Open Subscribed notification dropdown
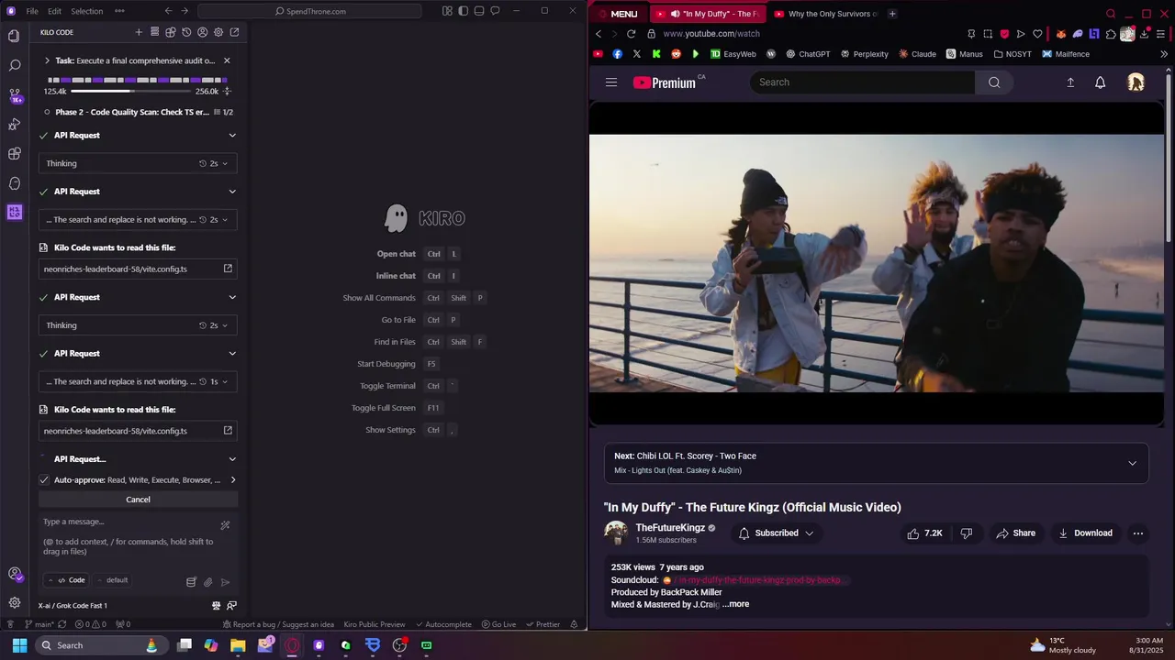Viewport: 1175px width, 660px height. click(777, 533)
